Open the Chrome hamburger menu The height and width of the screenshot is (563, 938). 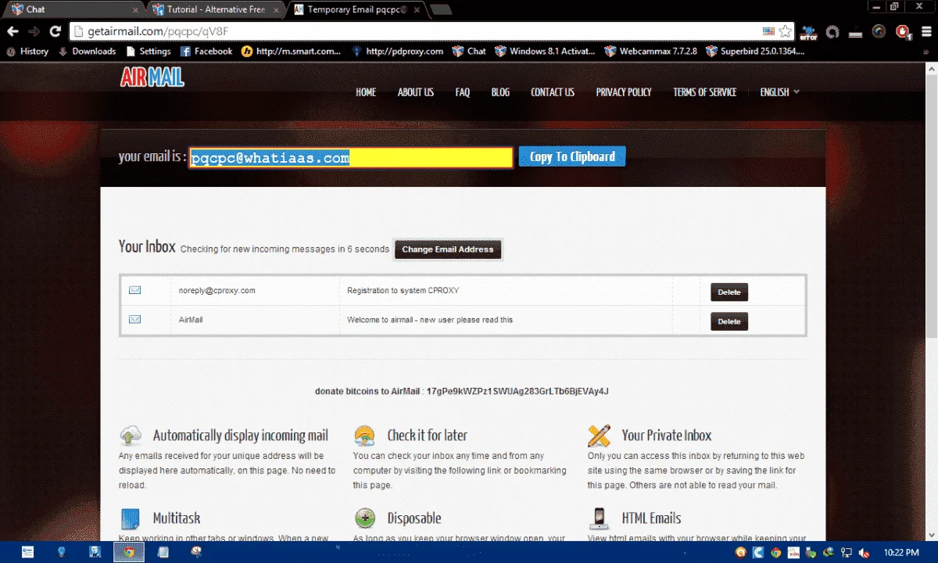pyautogui.click(x=925, y=31)
